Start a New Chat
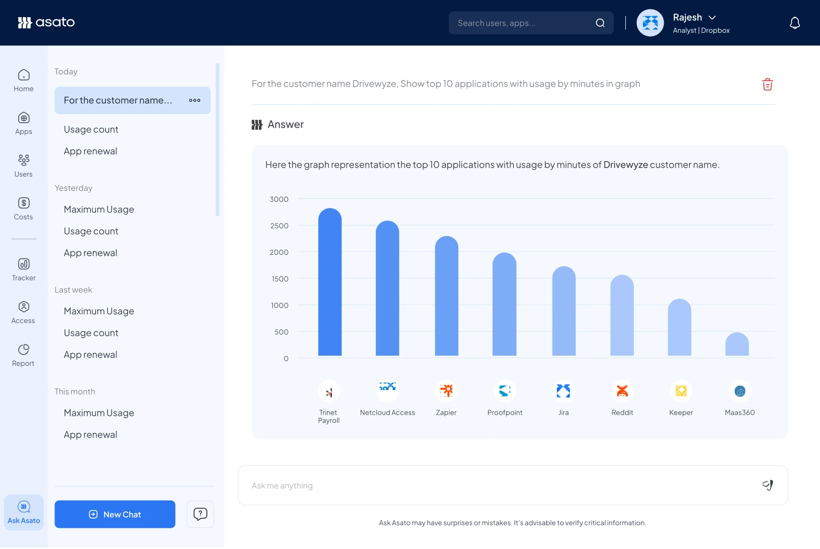820x549 pixels. pyautogui.click(x=115, y=514)
